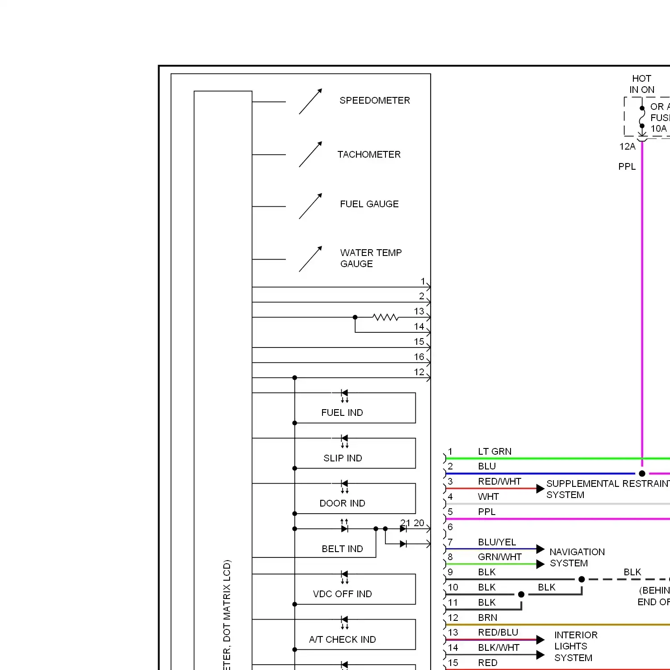
Task: Click the FUEL GAUGE label
Action: click(x=369, y=204)
